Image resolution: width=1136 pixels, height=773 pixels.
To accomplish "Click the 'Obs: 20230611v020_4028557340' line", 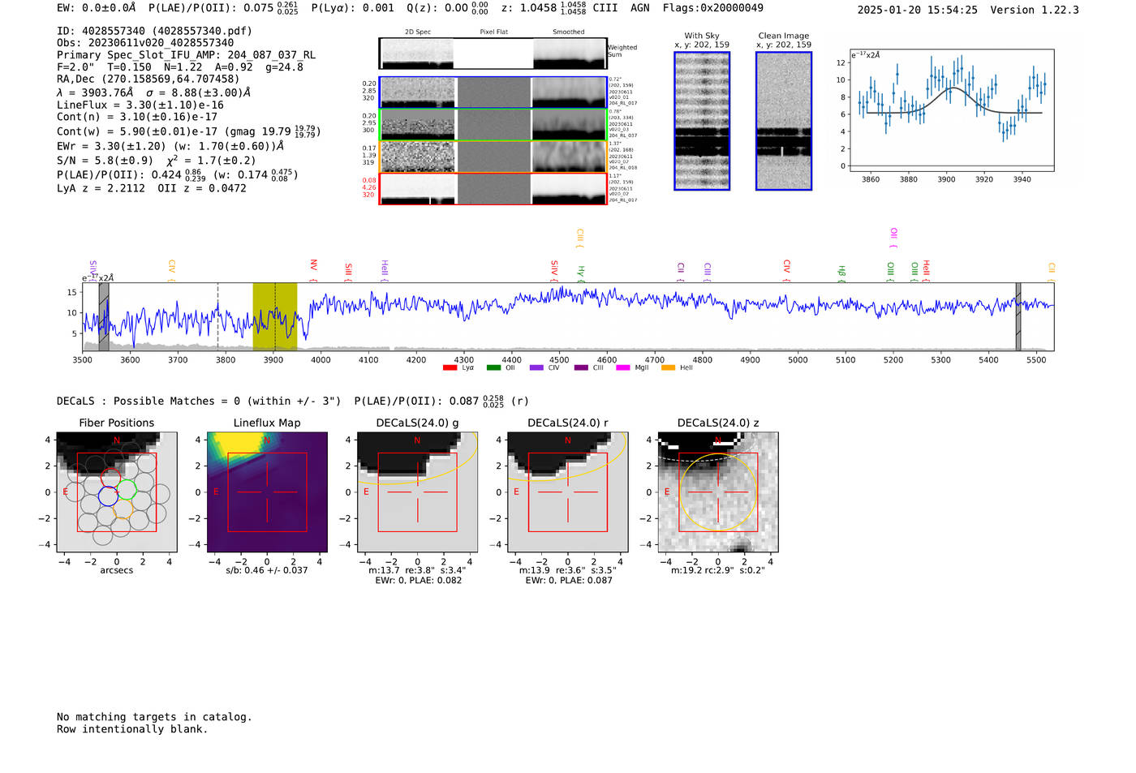I will 145,43.
